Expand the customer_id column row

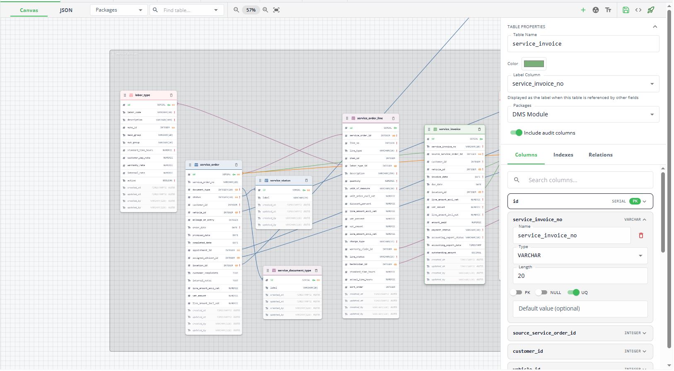(x=580, y=351)
